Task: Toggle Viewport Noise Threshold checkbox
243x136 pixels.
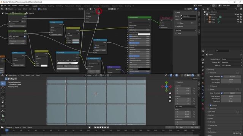Action: (222, 76)
